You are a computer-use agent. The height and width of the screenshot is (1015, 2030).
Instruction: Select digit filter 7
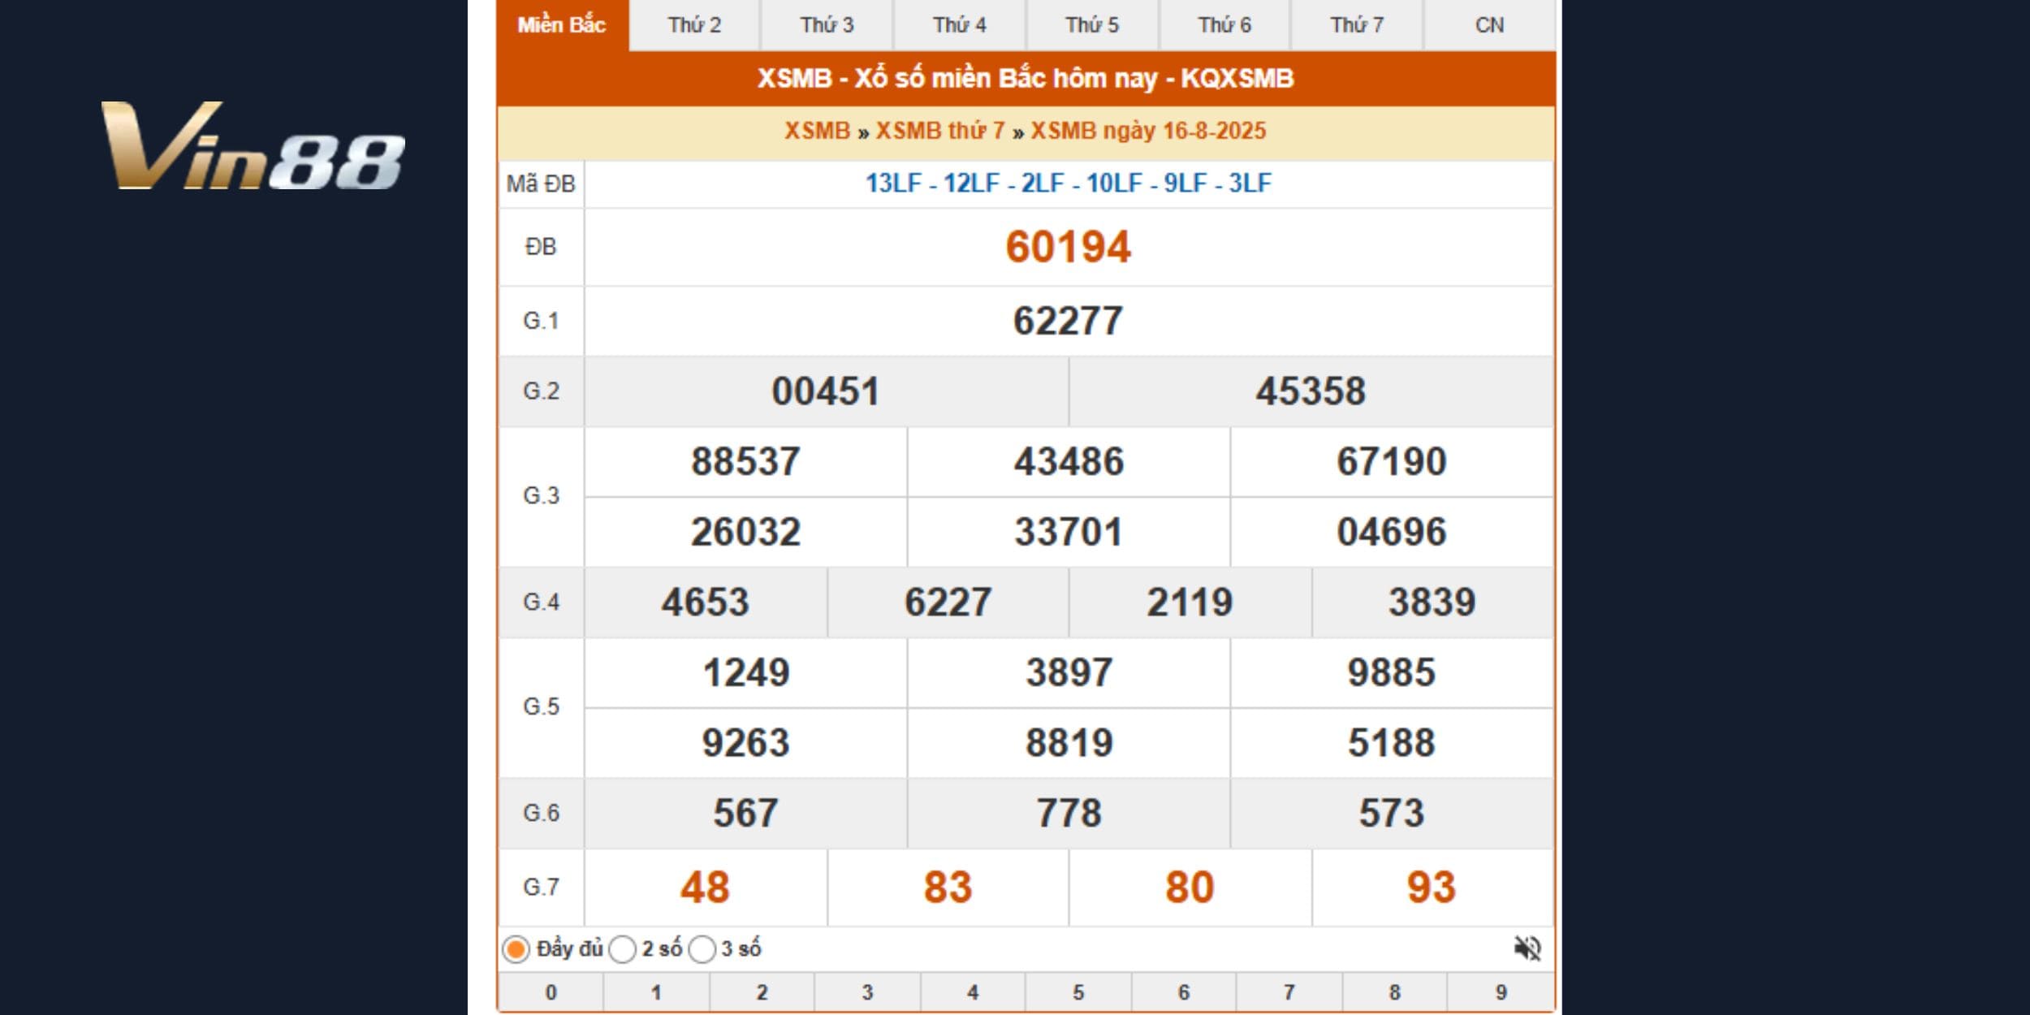1289,992
